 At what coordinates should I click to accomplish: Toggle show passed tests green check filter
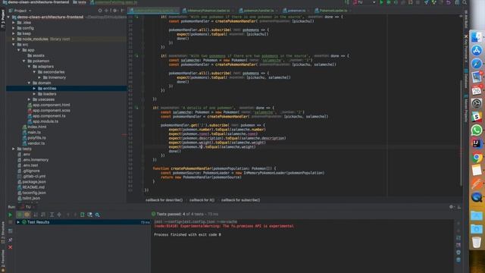pos(20,215)
